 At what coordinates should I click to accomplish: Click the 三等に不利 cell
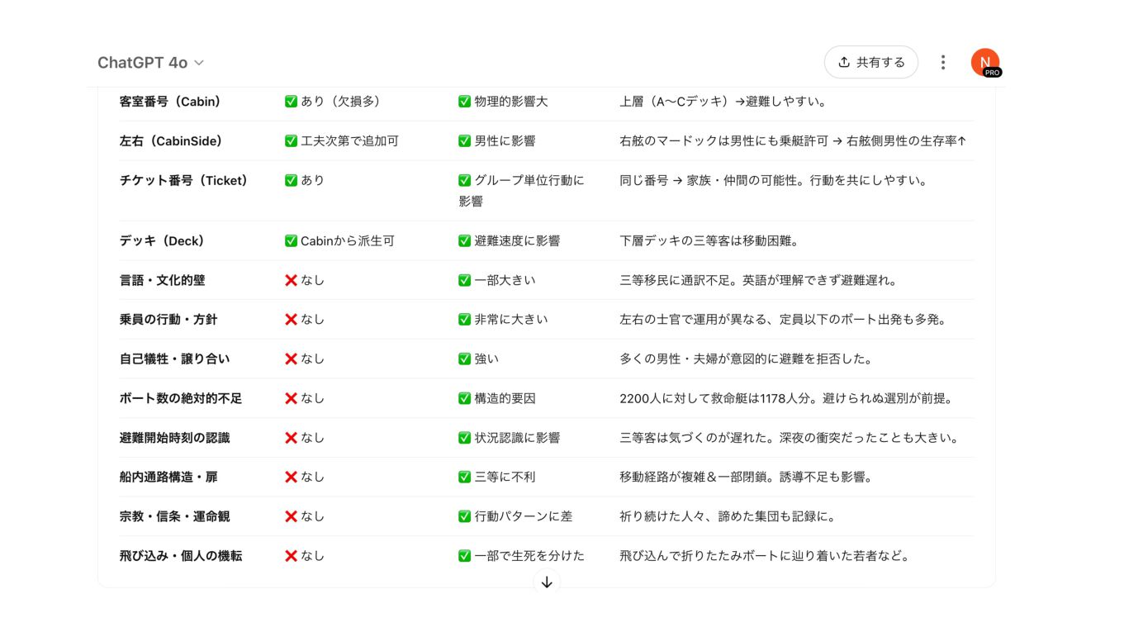tap(497, 477)
